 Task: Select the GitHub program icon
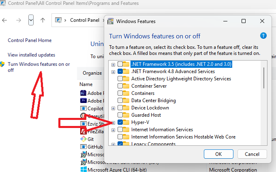pos(83,147)
